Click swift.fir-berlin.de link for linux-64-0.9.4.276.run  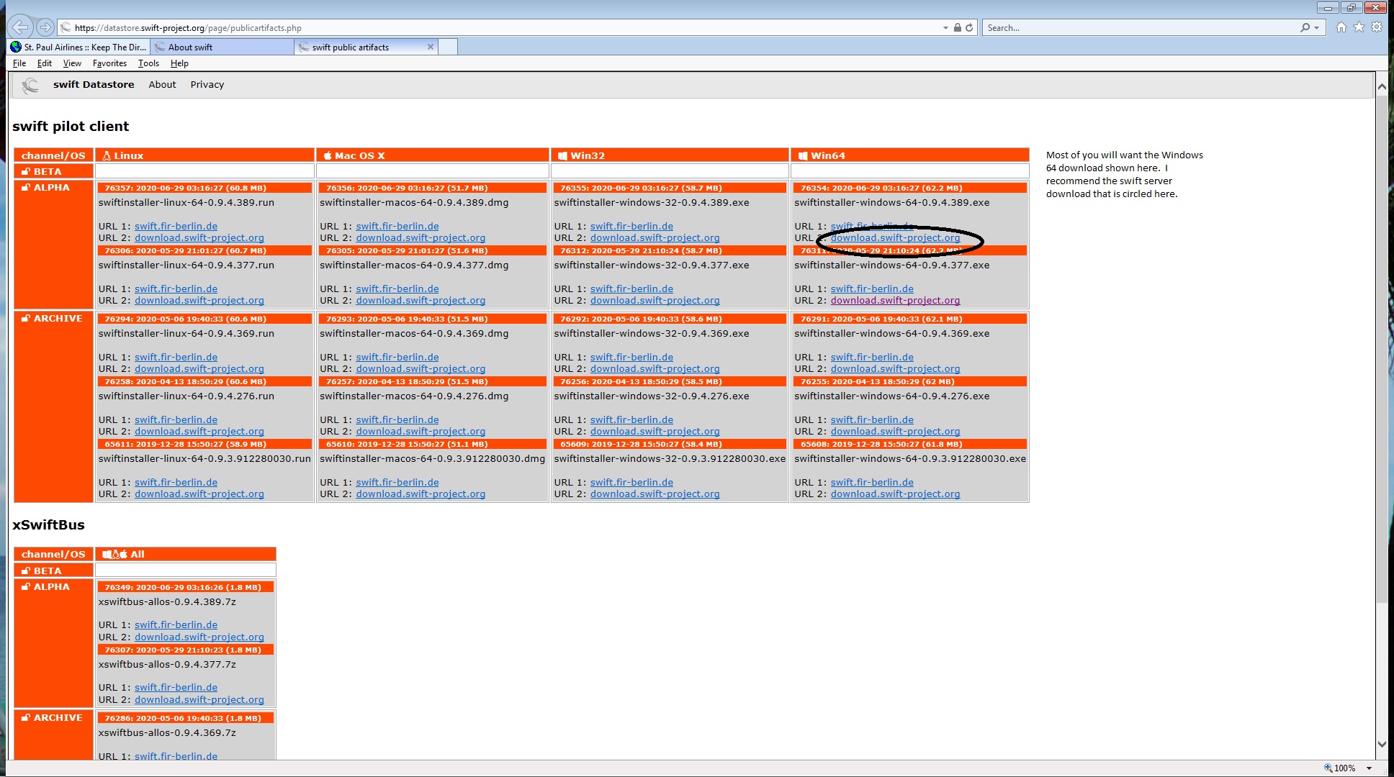[176, 419]
